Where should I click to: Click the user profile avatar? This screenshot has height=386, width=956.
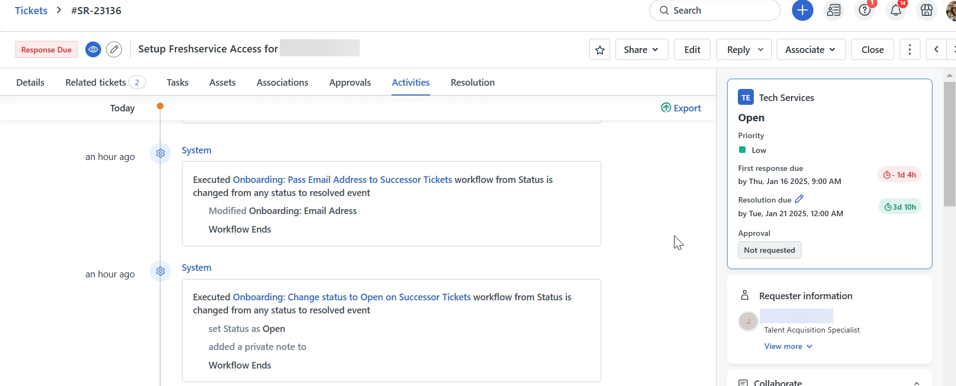pyautogui.click(x=951, y=10)
